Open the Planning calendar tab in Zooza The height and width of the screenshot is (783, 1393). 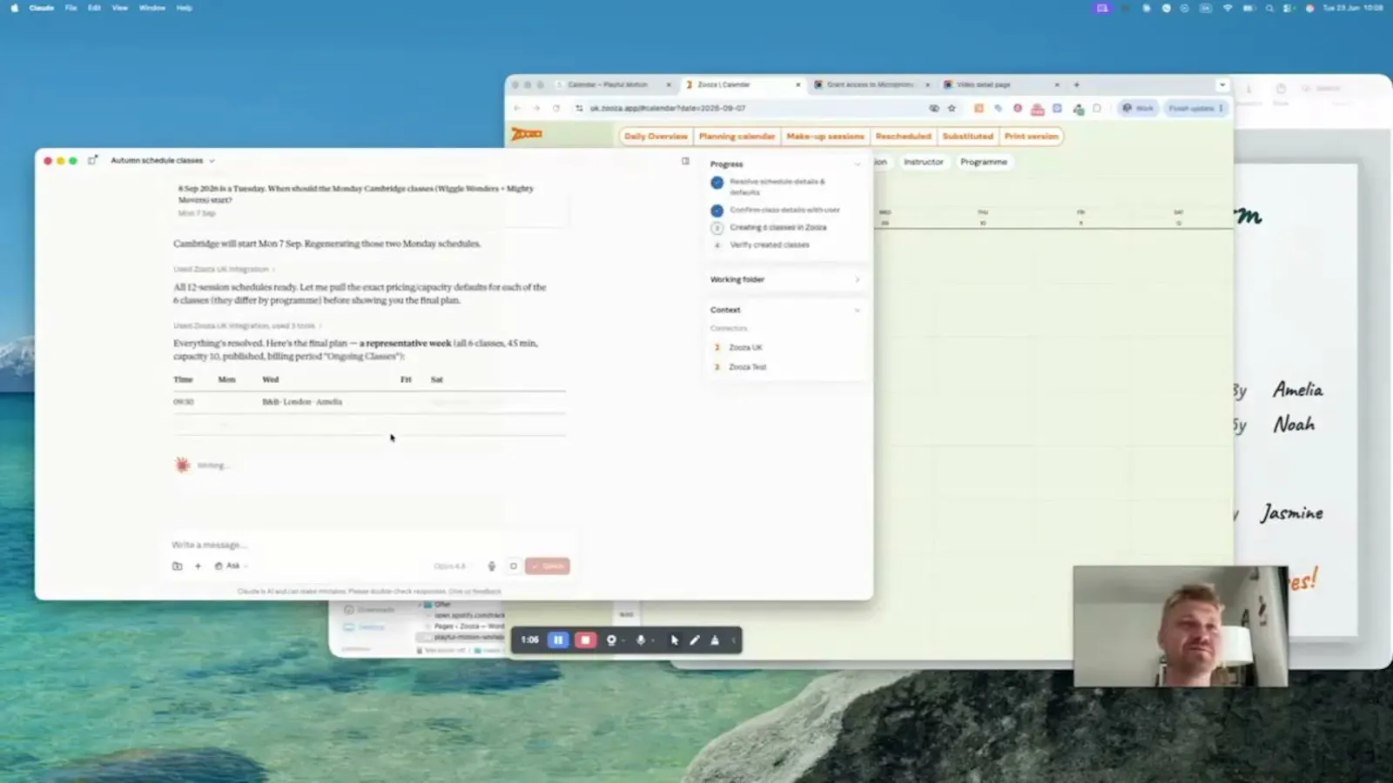(x=737, y=136)
